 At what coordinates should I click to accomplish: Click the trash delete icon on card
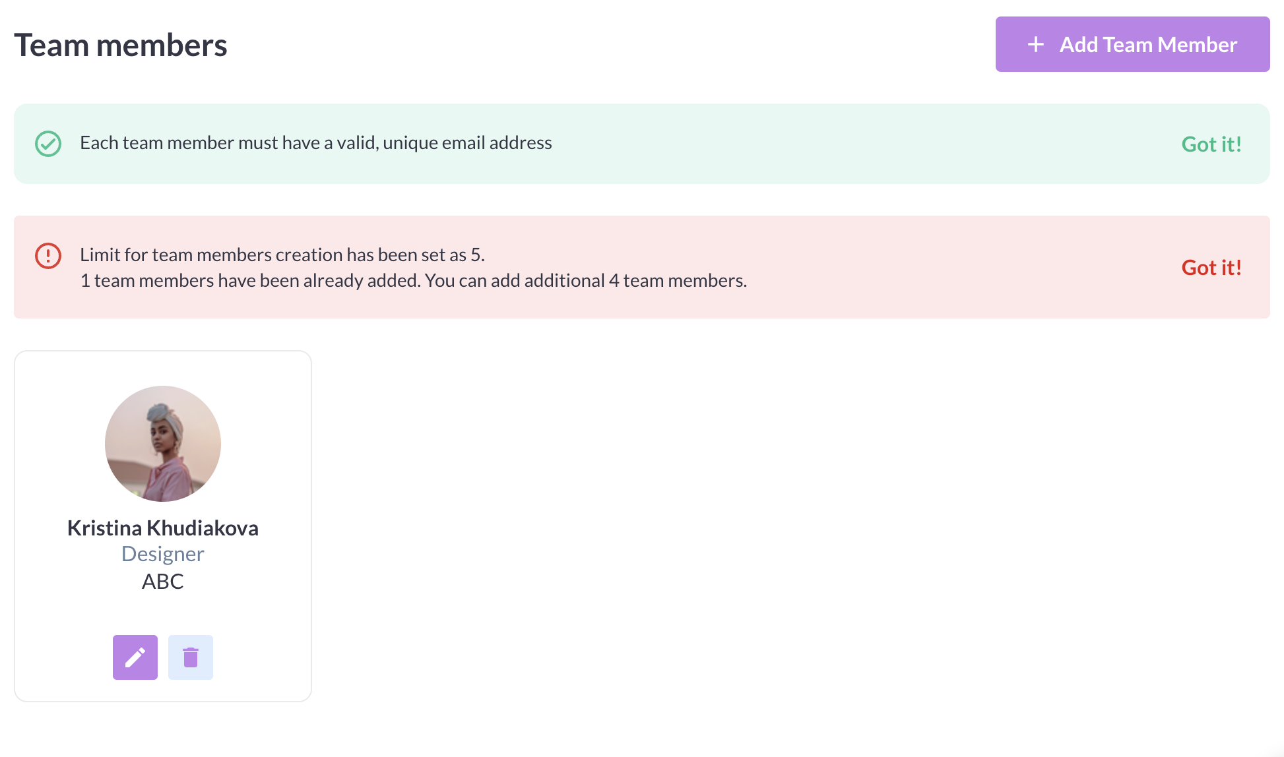(191, 657)
